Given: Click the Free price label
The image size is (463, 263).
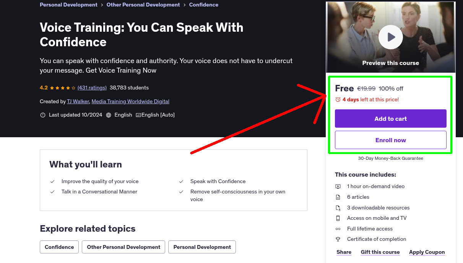Looking at the screenshot, I should 344,88.
